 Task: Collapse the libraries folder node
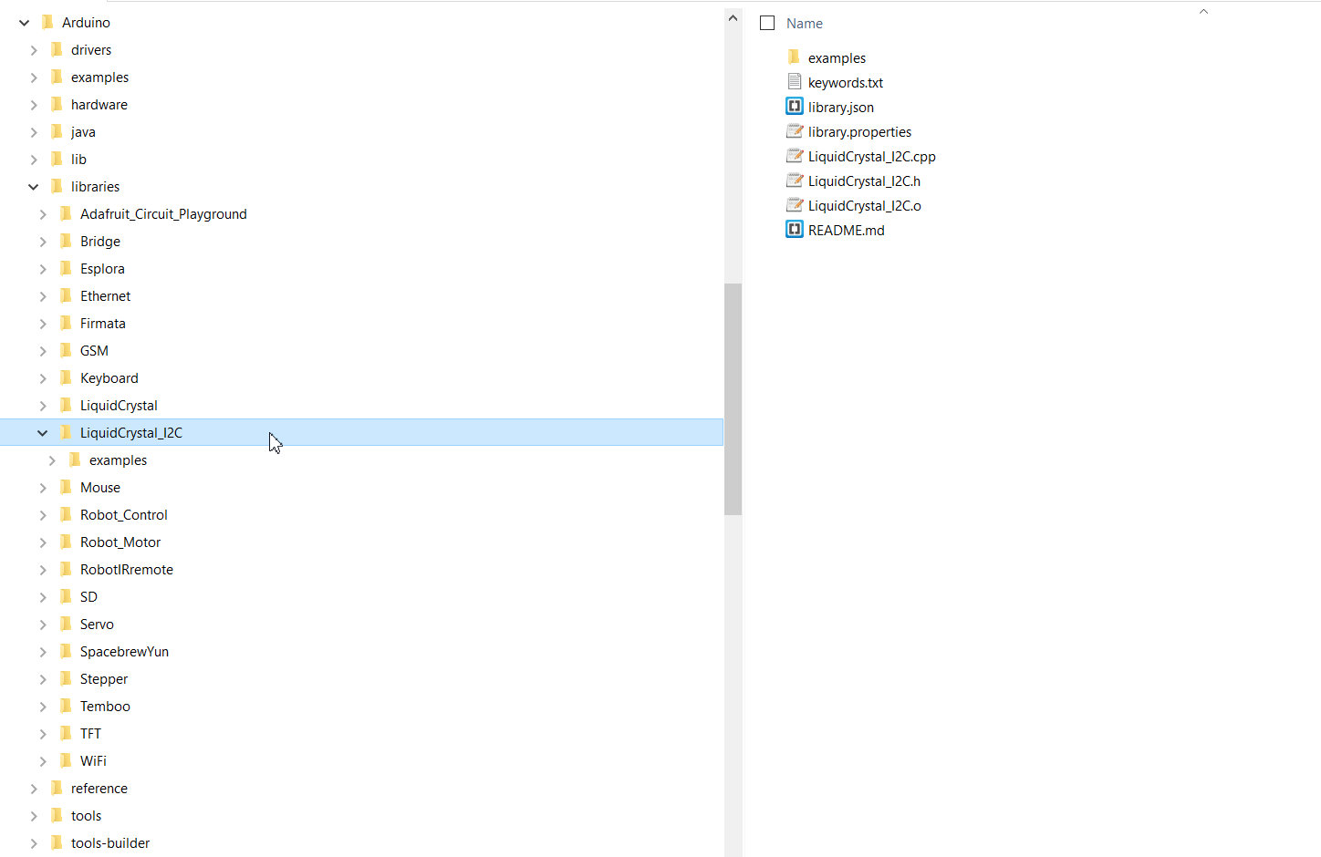point(34,187)
